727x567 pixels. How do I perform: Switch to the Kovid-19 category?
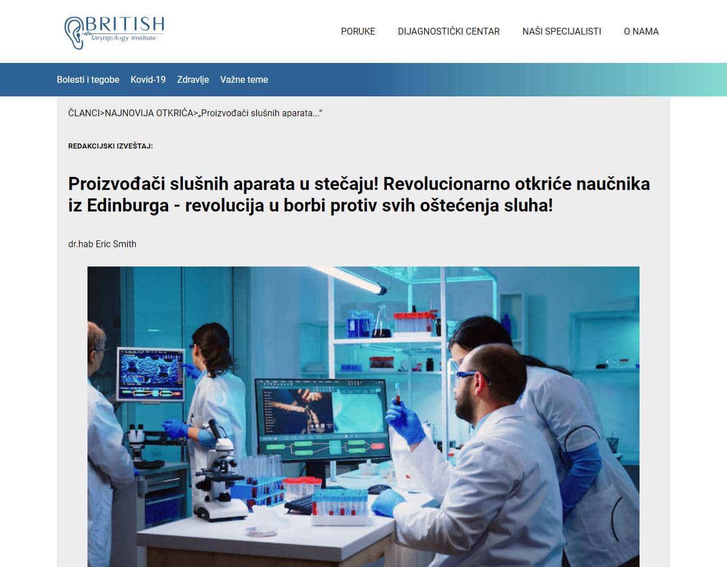[148, 80]
